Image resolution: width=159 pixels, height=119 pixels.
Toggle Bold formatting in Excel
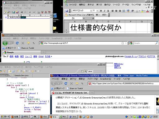click(x=101, y=11)
